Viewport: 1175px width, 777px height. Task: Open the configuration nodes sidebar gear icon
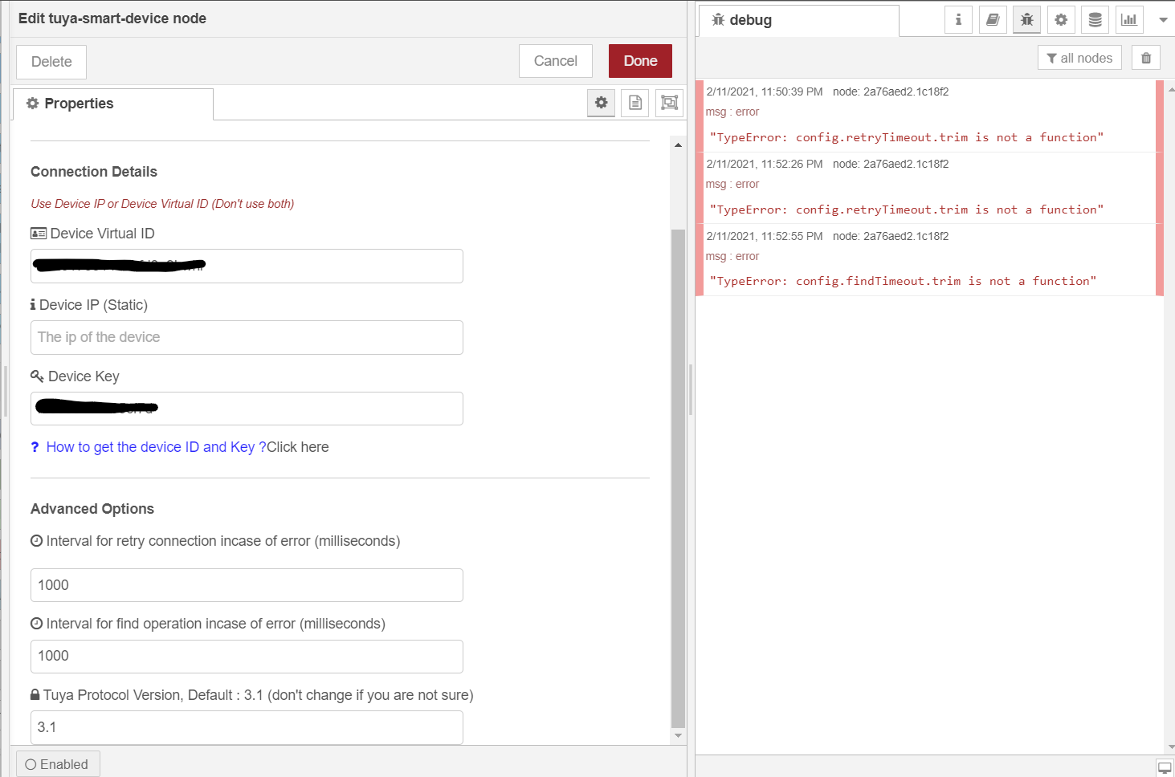pyautogui.click(x=1061, y=19)
